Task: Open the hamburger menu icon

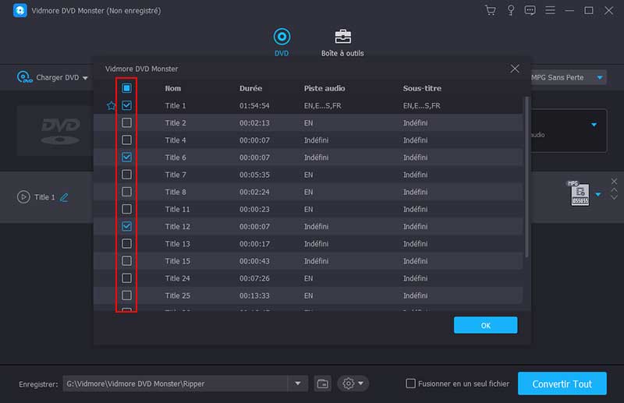Action: pos(551,11)
